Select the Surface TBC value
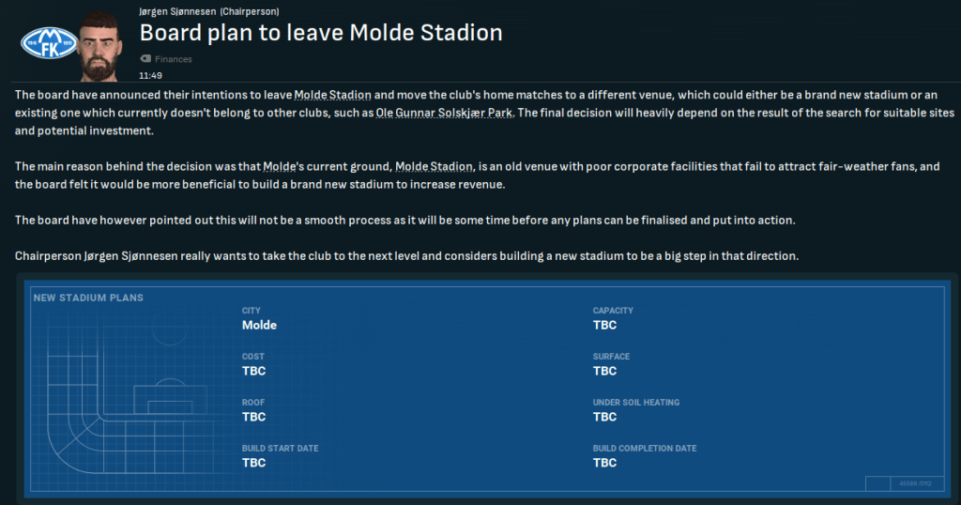Screen dimensions: 961x505 [604, 371]
